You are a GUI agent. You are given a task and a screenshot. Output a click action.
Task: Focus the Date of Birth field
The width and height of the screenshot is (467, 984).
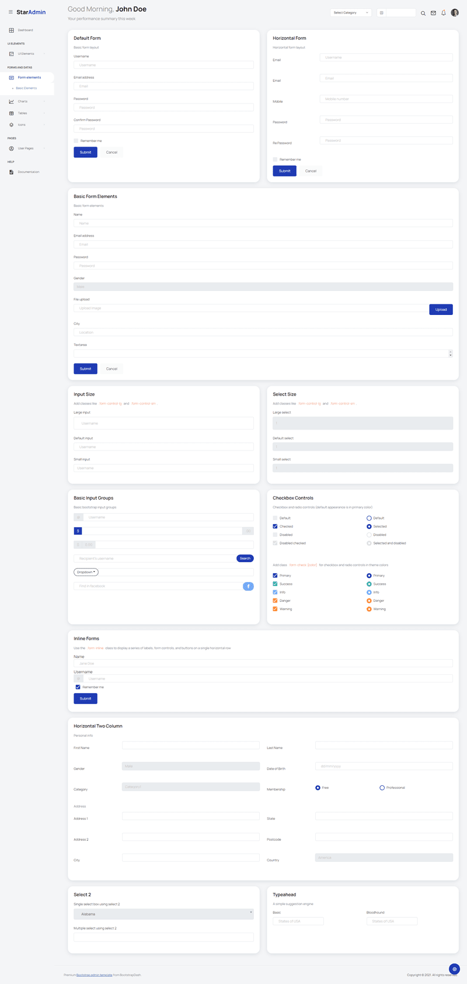click(384, 766)
